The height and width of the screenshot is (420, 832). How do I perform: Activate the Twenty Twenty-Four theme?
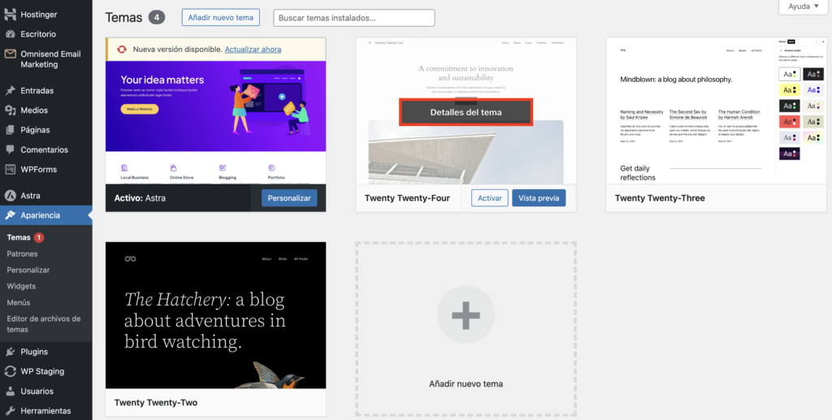point(490,197)
